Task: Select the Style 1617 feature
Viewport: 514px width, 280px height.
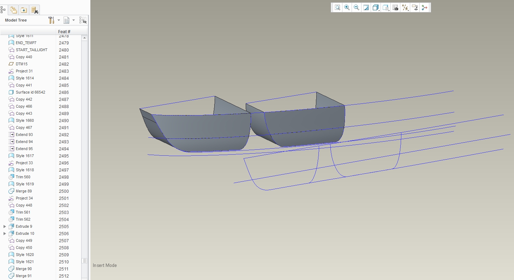Action: 25,156
